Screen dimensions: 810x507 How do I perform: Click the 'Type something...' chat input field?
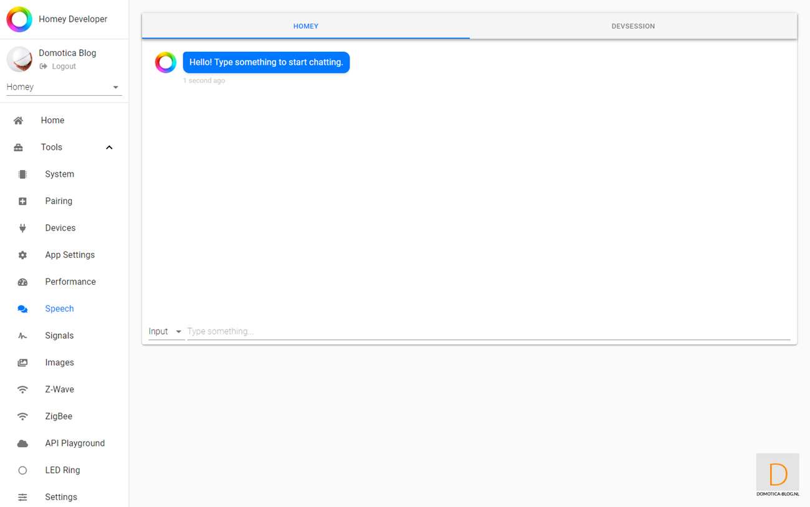click(486, 331)
